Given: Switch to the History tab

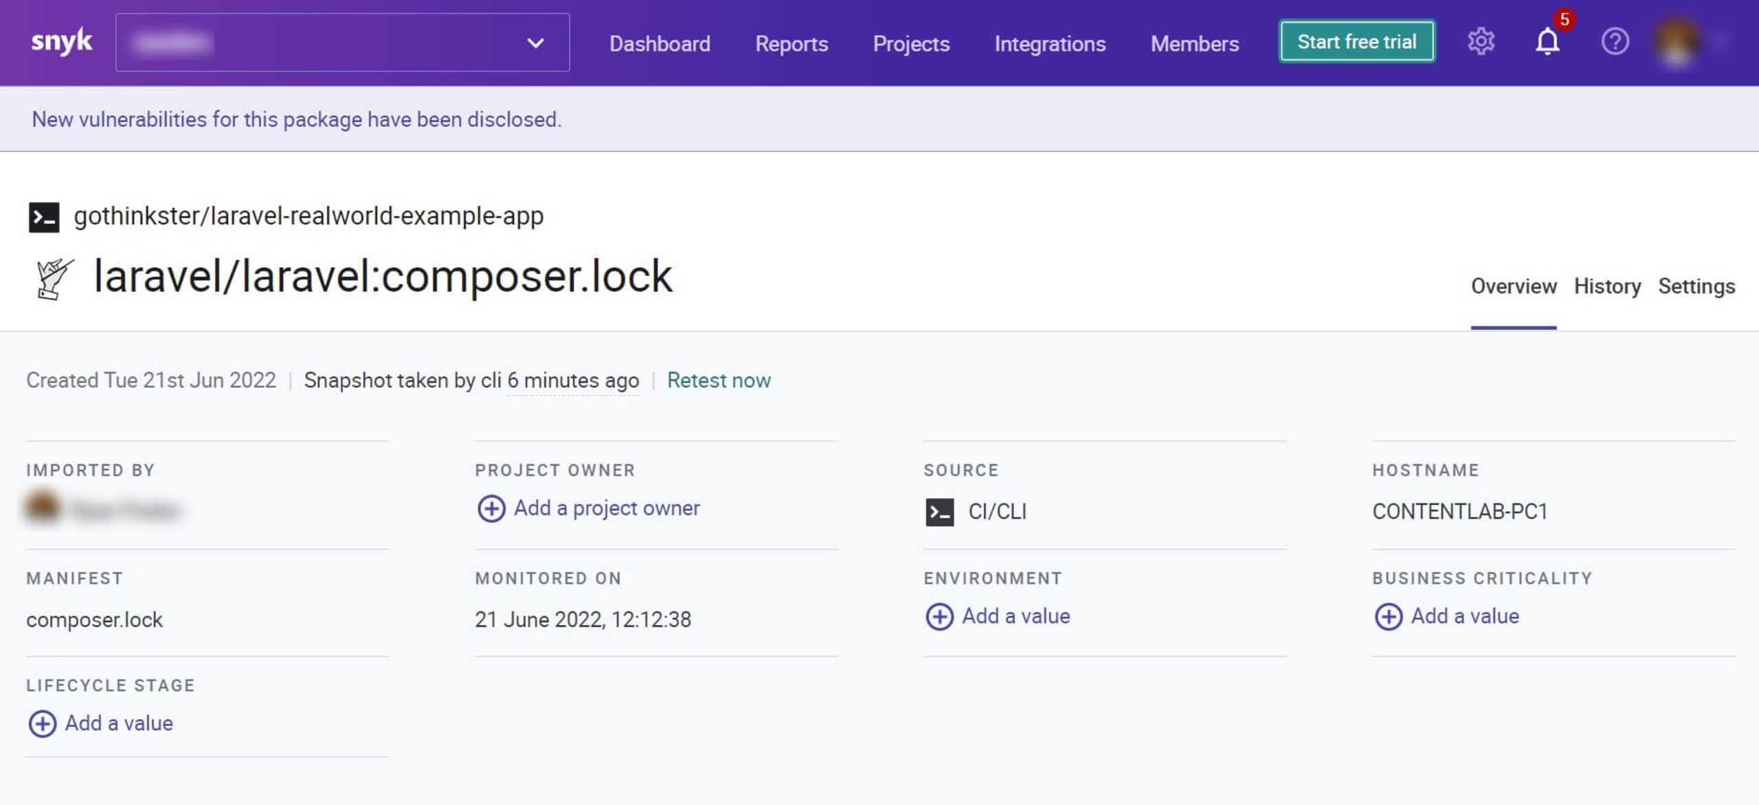Looking at the screenshot, I should [x=1607, y=286].
